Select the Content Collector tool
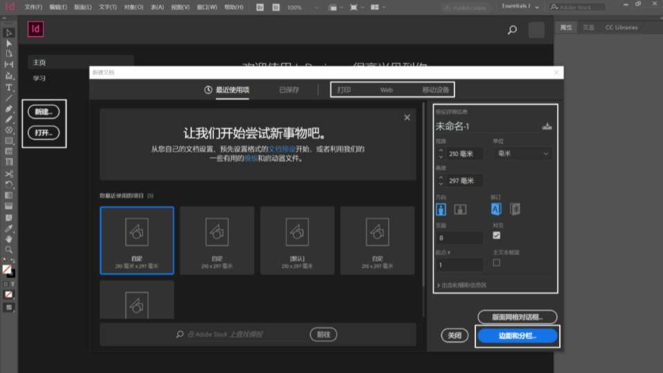Screen dimensions: 663x373 point(9,76)
